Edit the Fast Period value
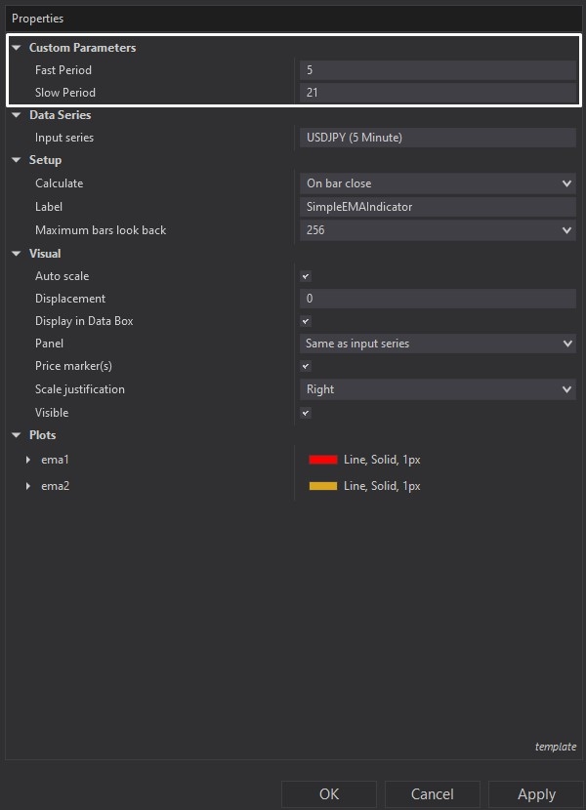The height and width of the screenshot is (810, 586). pyautogui.click(x=437, y=69)
